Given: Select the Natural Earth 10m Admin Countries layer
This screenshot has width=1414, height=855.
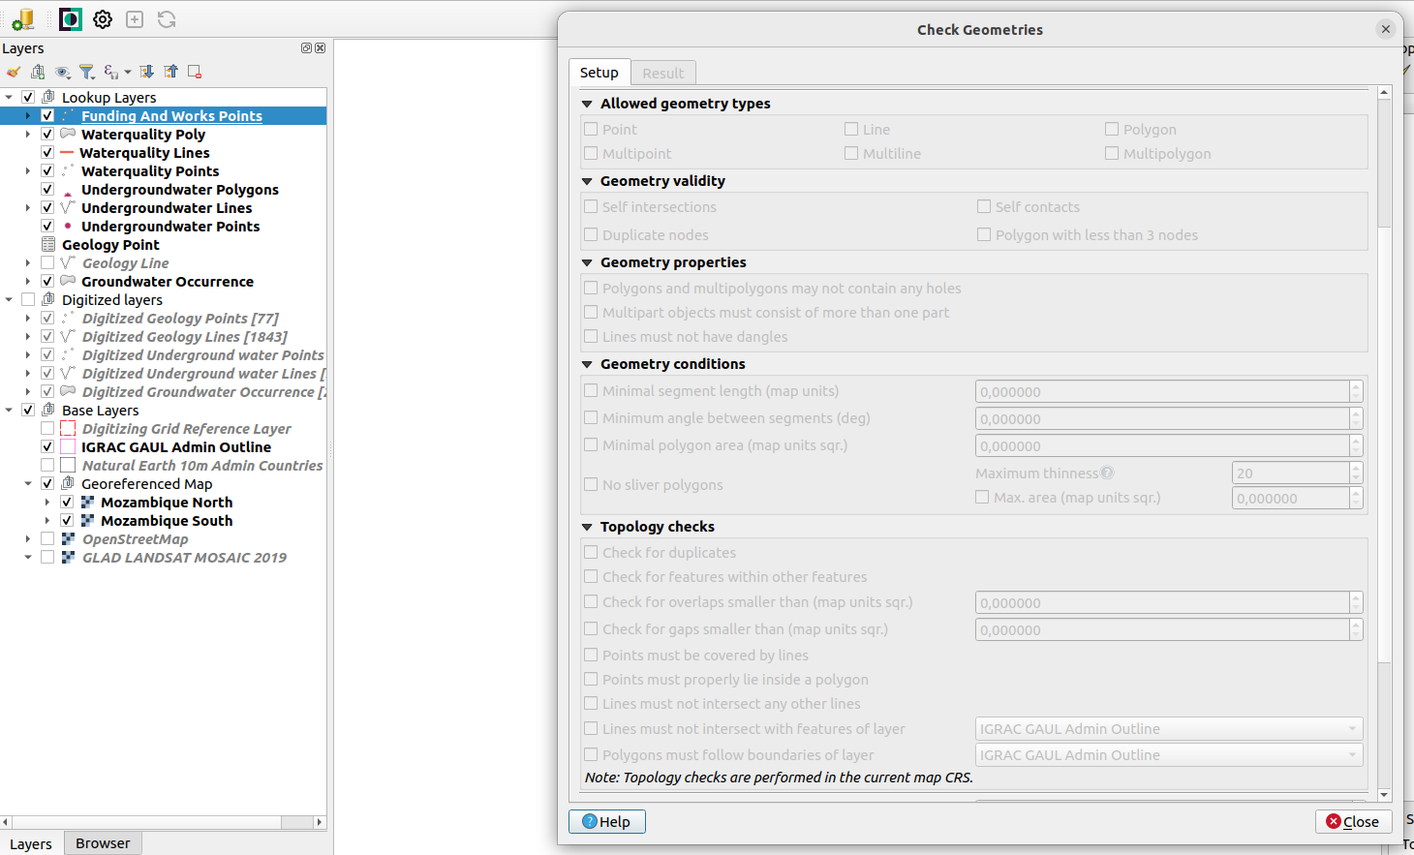Looking at the screenshot, I should (202, 466).
